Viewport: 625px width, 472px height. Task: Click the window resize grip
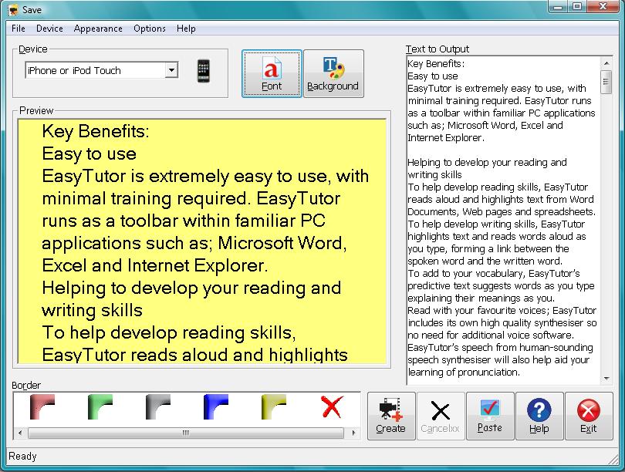pos(613,460)
